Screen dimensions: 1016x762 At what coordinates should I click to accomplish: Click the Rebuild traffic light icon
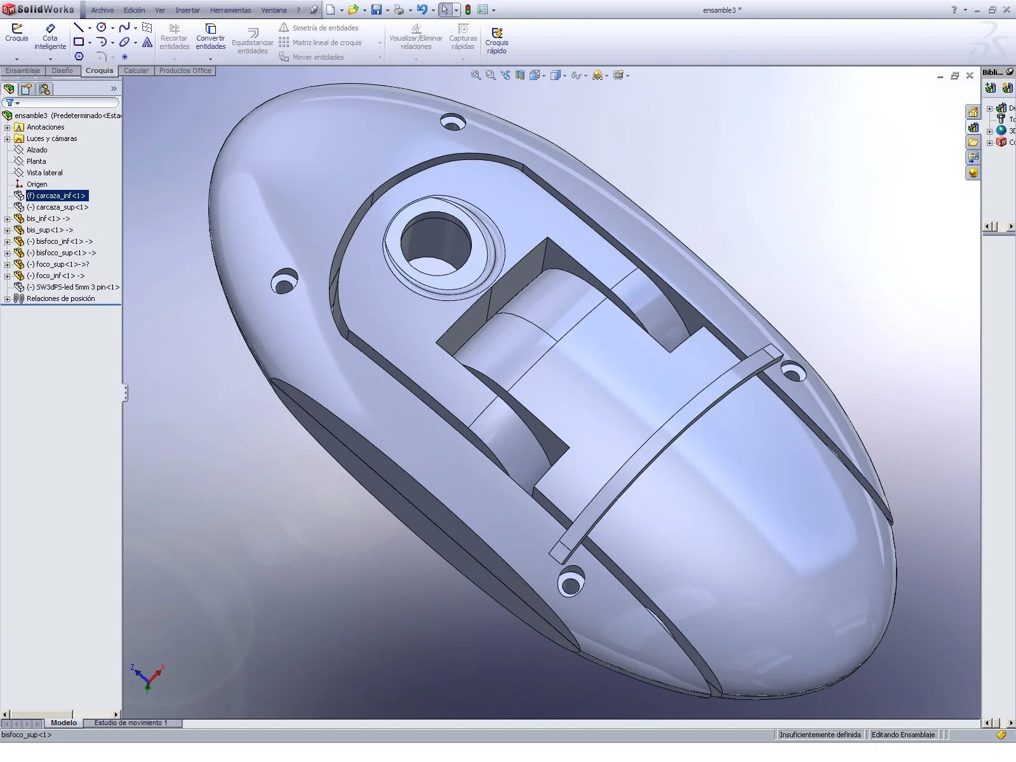(468, 10)
